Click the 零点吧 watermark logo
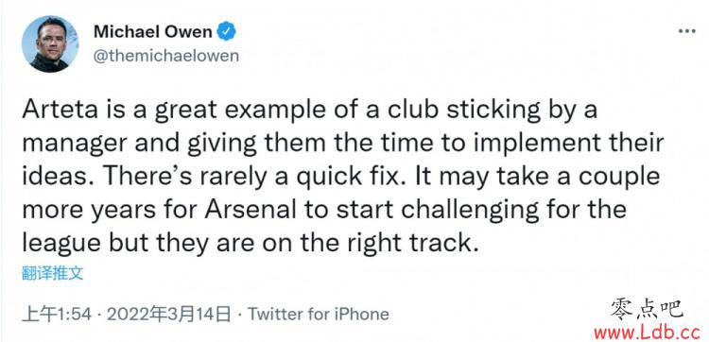This screenshot has height=342, width=709. pos(647,310)
